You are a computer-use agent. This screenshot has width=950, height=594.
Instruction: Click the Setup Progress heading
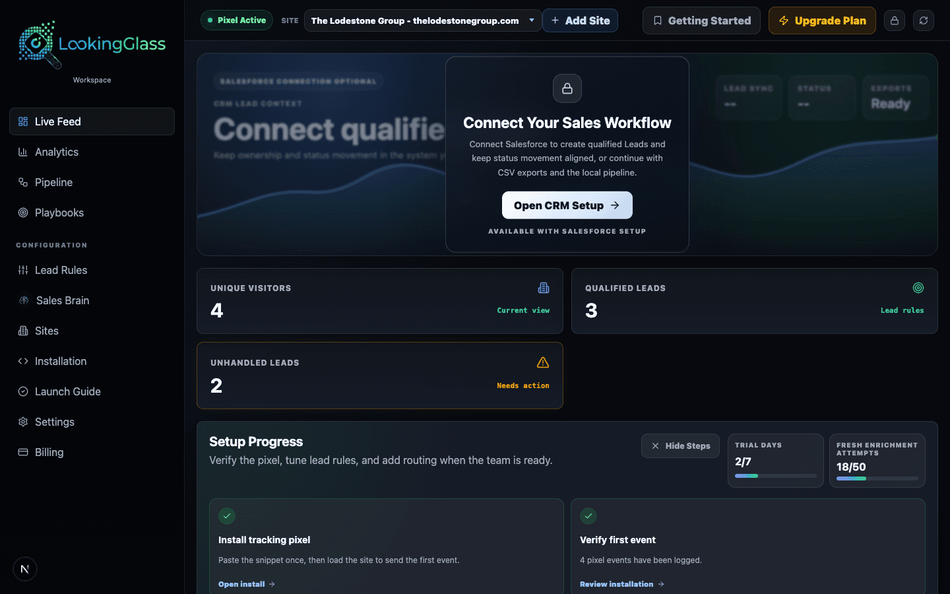[x=256, y=442]
